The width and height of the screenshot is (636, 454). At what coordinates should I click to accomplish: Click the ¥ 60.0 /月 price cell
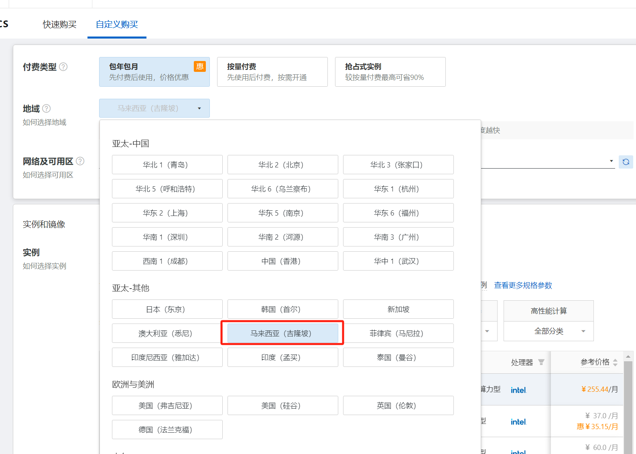pyautogui.click(x=601, y=447)
